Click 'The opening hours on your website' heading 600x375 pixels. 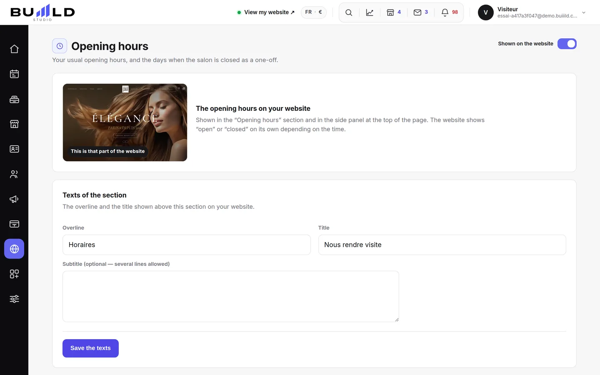(253, 108)
